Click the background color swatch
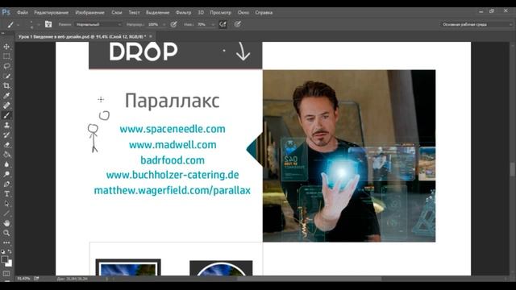Screen dimensions: 516x290 pos(9,263)
